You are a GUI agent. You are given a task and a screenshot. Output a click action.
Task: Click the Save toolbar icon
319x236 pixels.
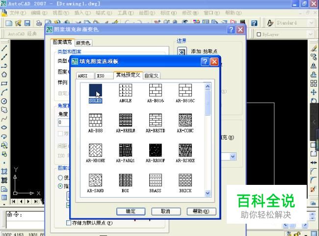[x=27, y=23]
